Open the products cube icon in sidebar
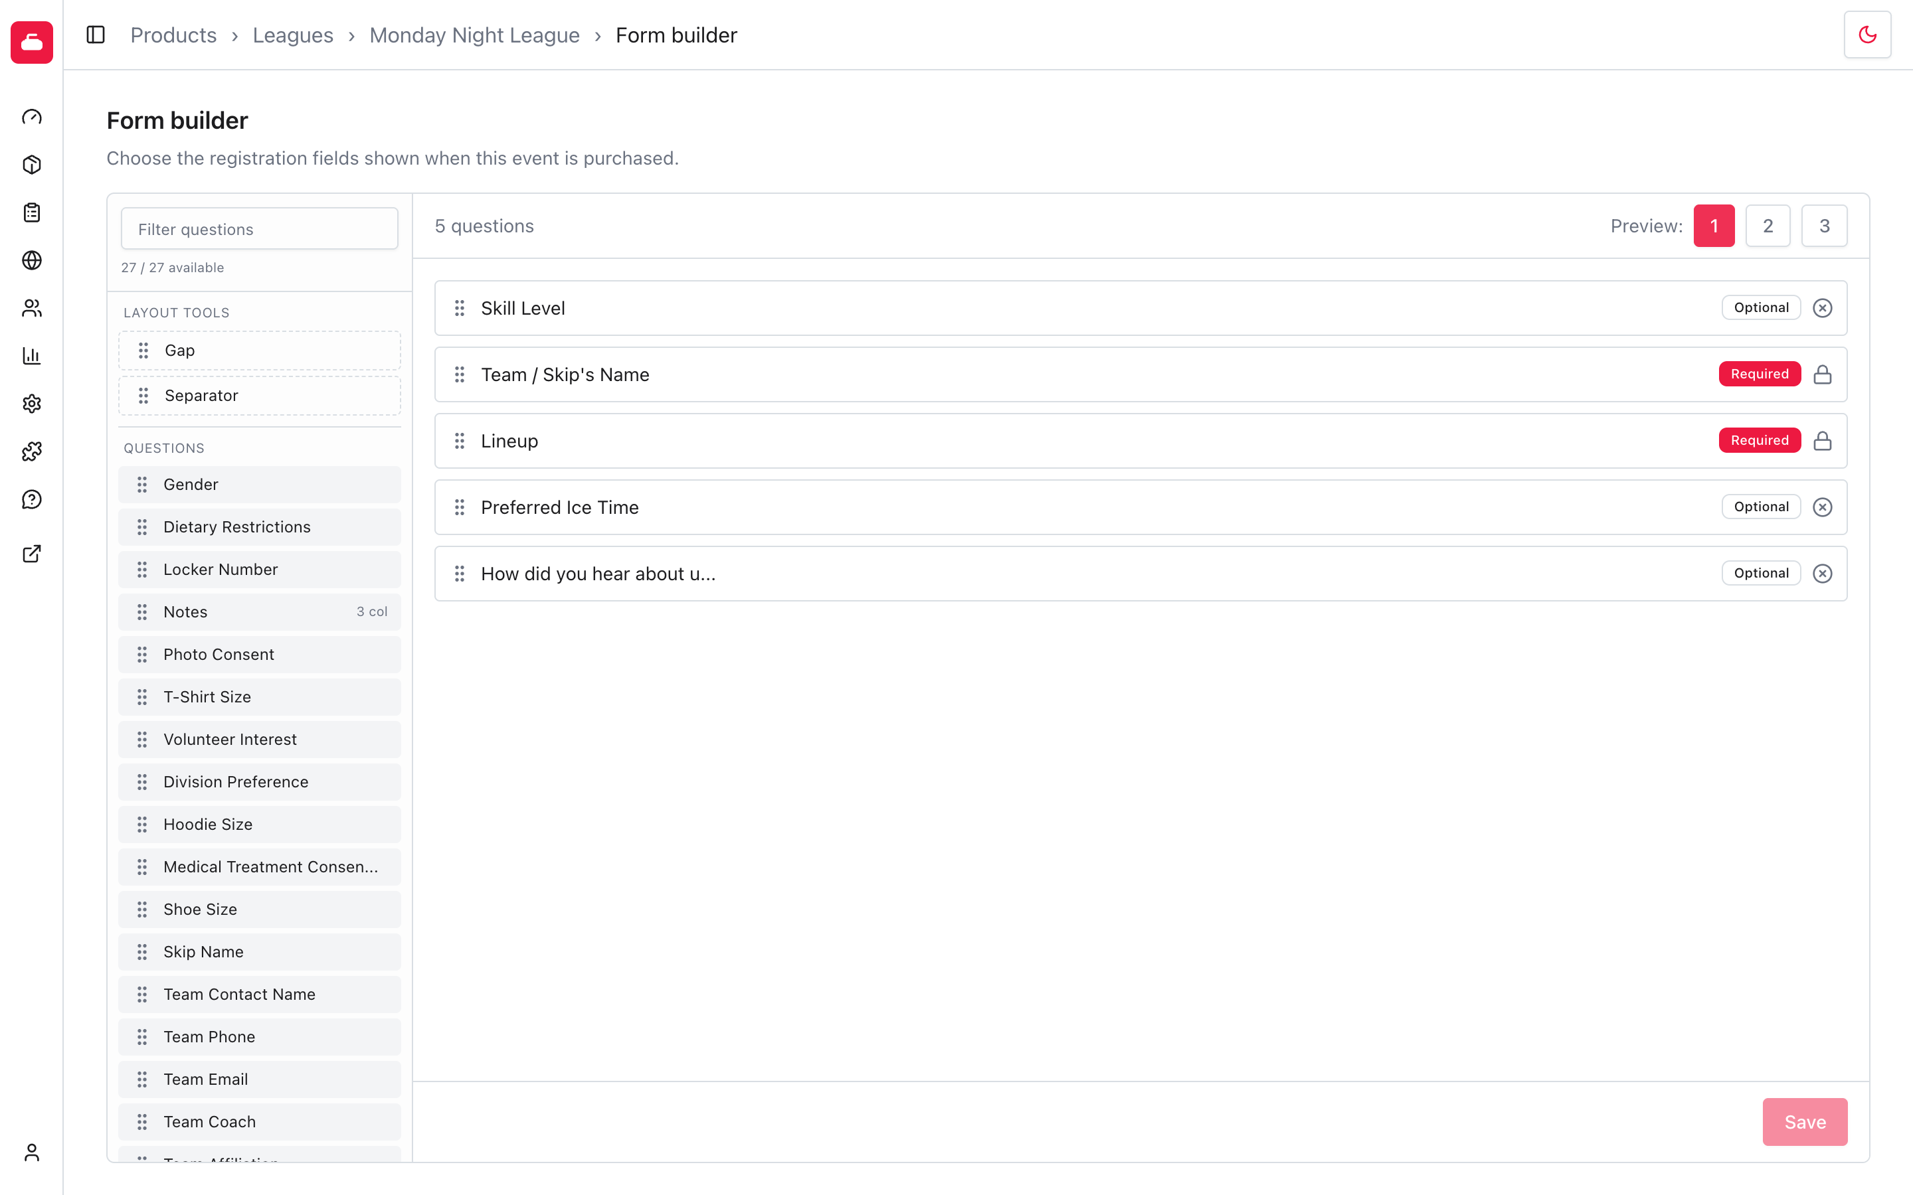1913x1195 pixels. (32, 165)
